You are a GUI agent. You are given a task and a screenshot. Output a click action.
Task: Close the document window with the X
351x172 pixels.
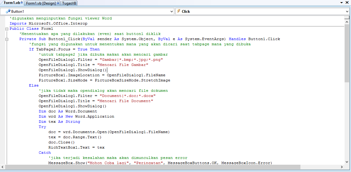347,3
